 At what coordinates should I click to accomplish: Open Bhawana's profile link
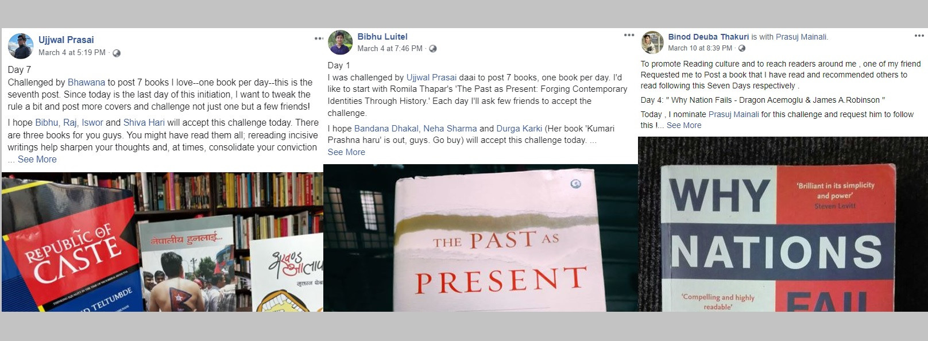(87, 83)
